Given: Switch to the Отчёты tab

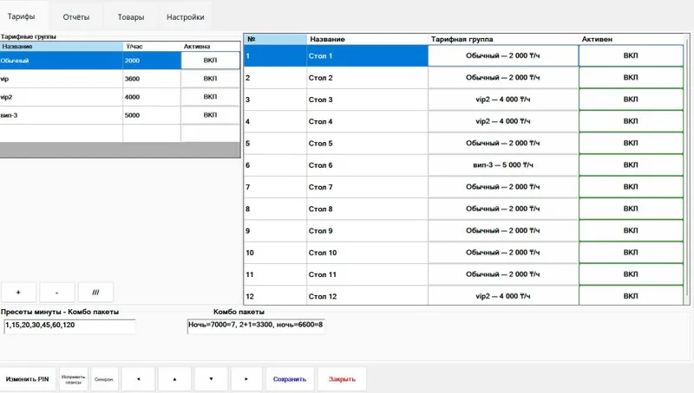Looking at the screenshot, I should pyautogui.click(x=76, y=17).
